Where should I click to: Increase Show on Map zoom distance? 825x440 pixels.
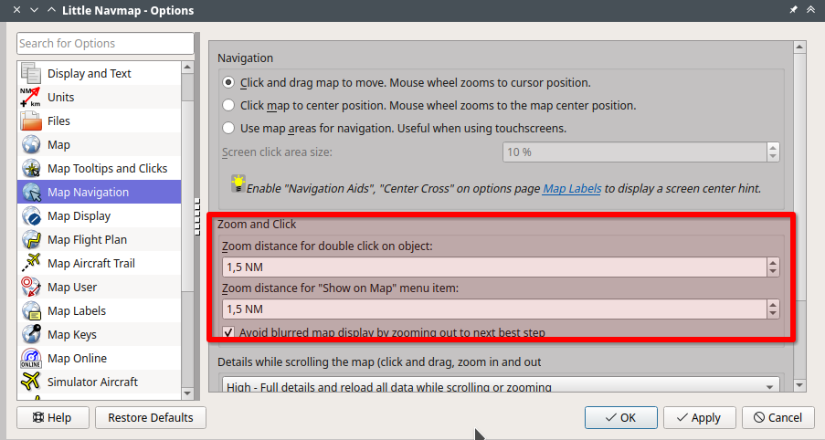772,304
